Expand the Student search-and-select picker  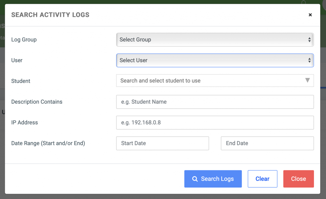point(215,80)
